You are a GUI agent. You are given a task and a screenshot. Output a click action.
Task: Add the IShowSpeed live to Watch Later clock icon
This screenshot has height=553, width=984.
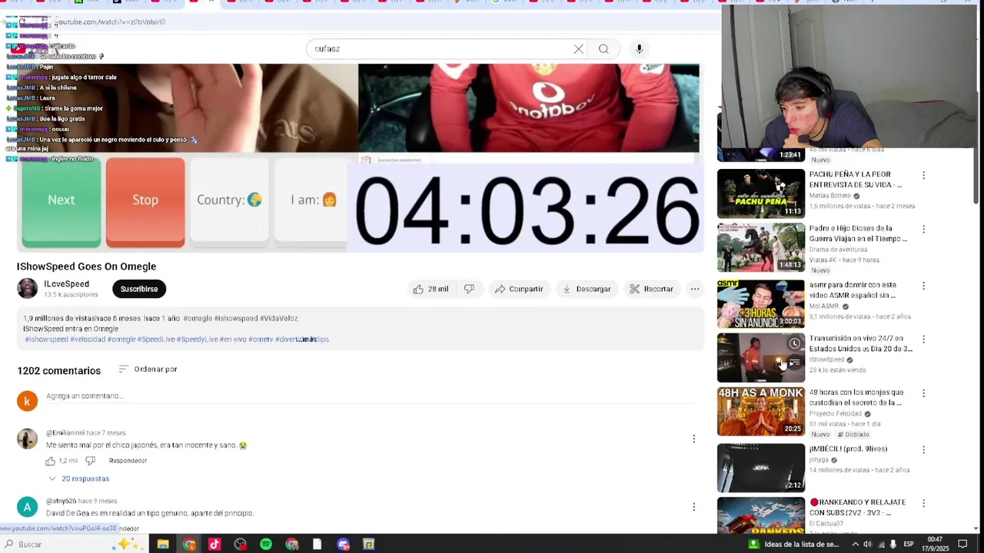pos(794,343)
